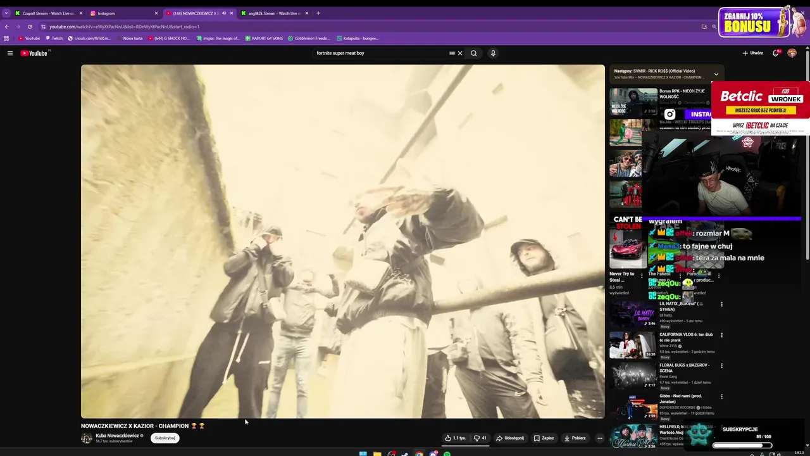Open Kuba Nowaczkiewicz channel name
Viewport: 810px width, 456px height.
pos(117,436)
